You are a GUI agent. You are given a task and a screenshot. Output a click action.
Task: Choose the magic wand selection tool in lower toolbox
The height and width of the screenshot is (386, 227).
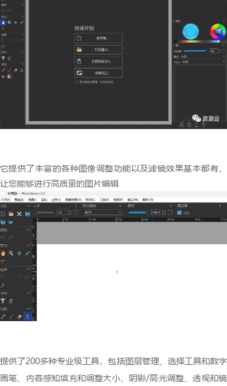coord(3,285)
